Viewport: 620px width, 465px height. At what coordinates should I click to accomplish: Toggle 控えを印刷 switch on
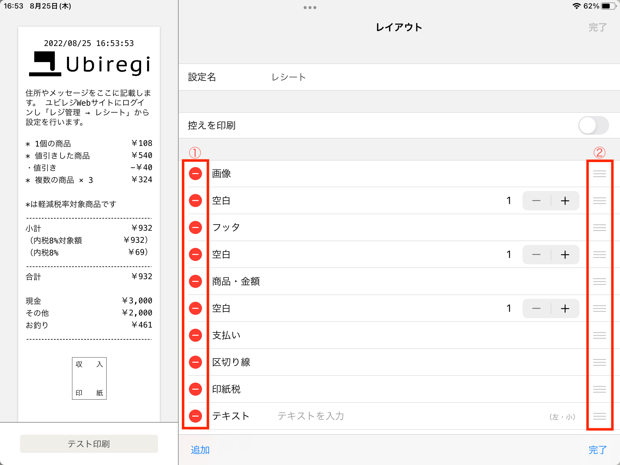point(593,125)
